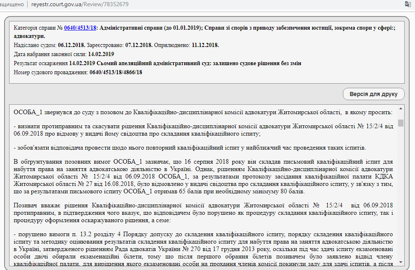The height and width of the screenshot is (270, 415).
Task: Click the label Номер судового провадження
Action: click(51, 72)
